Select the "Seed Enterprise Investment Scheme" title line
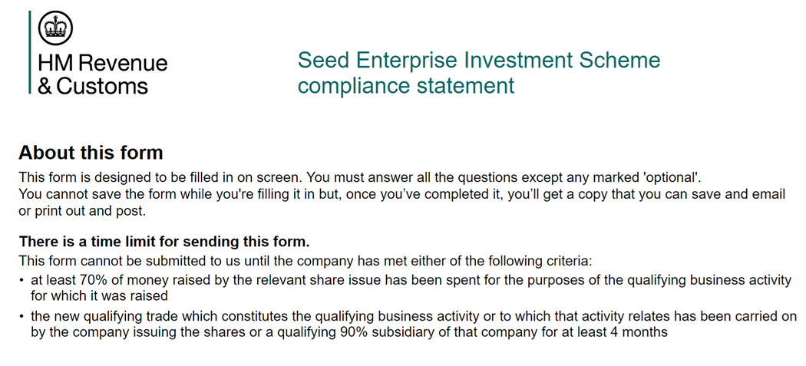The height and width of the screenshot is (366, 806). click(x=478, y=60)
